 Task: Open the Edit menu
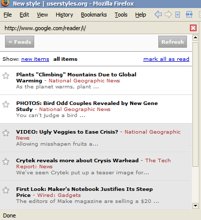[x=24, y=15]
